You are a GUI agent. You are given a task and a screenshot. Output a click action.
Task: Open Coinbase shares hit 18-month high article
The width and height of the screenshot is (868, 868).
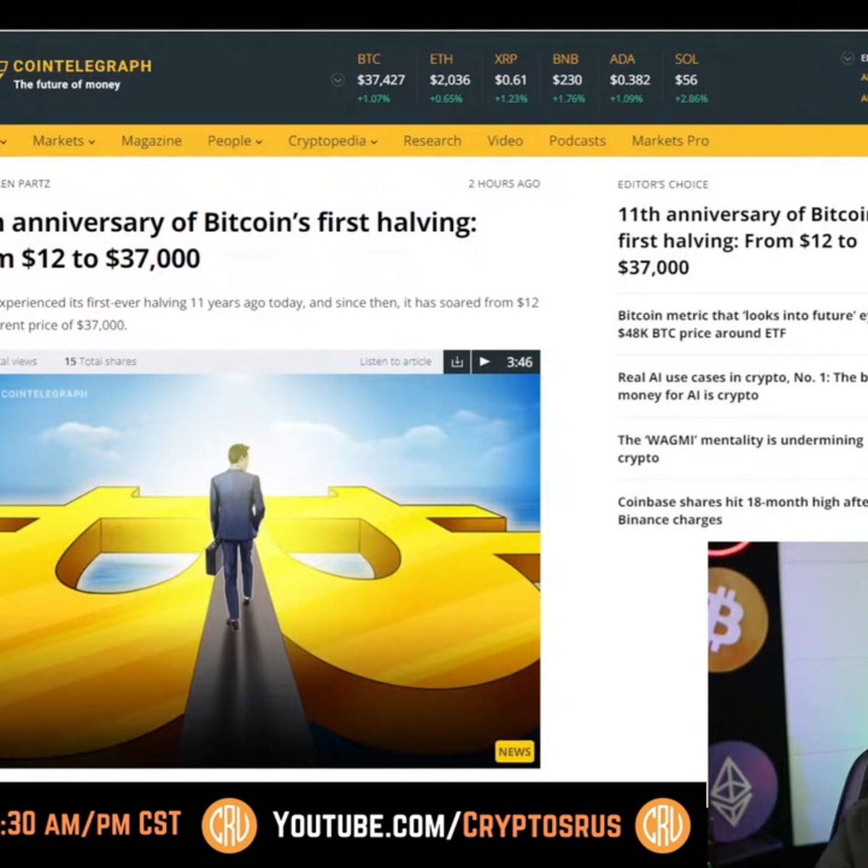[742, 511]
